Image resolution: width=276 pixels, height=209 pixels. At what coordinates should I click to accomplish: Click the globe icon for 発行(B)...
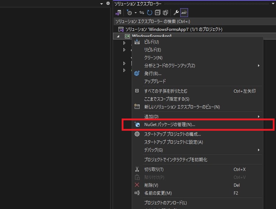click(x=137, y=73)
